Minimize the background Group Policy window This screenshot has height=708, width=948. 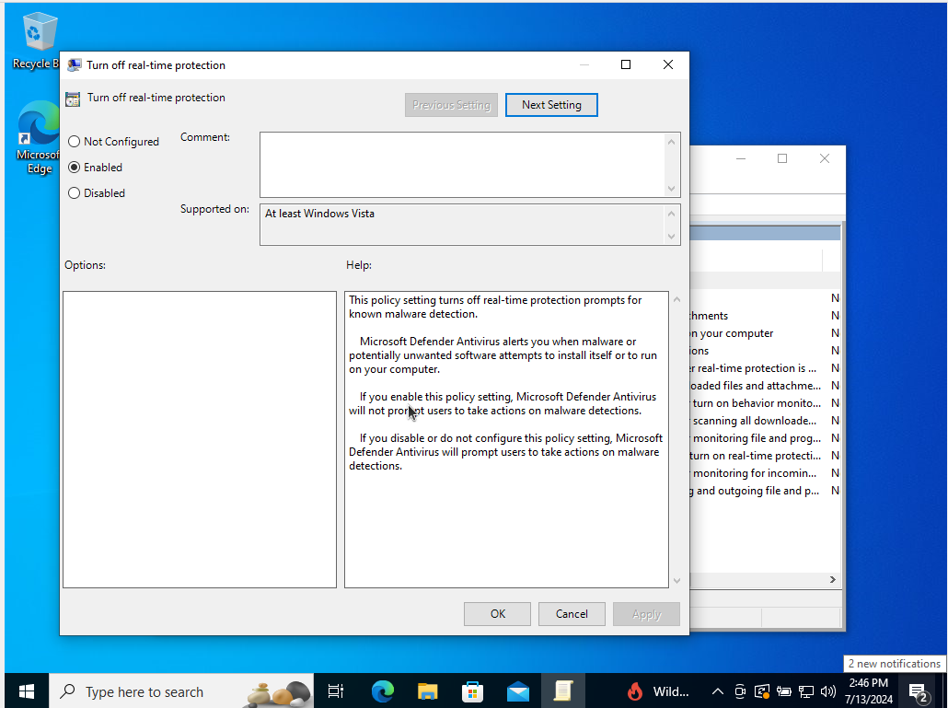click(741, 158)
